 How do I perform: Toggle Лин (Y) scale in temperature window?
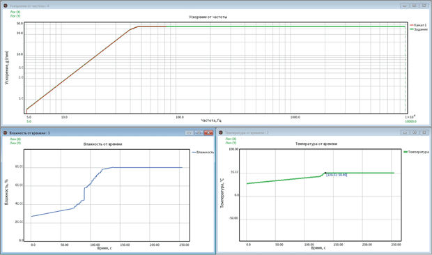pyautogui.click(x=231, y=143)
